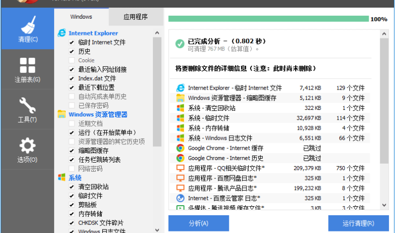Select the 系统 category heading
The width and height of the screenshot is (395, 233).
(75, 178)
